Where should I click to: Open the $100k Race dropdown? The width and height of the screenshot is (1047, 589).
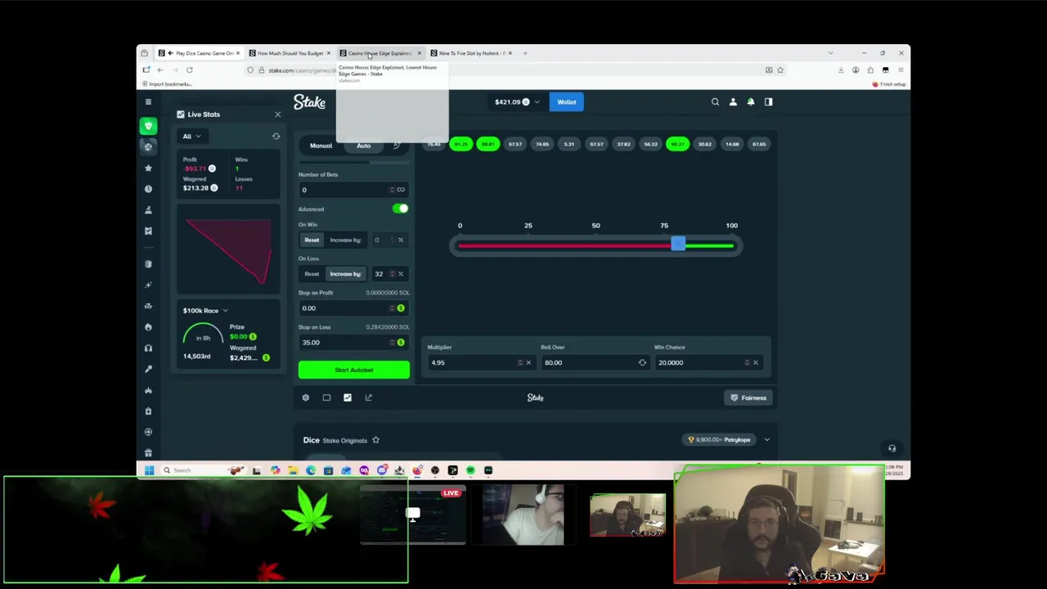pos(205,311)
